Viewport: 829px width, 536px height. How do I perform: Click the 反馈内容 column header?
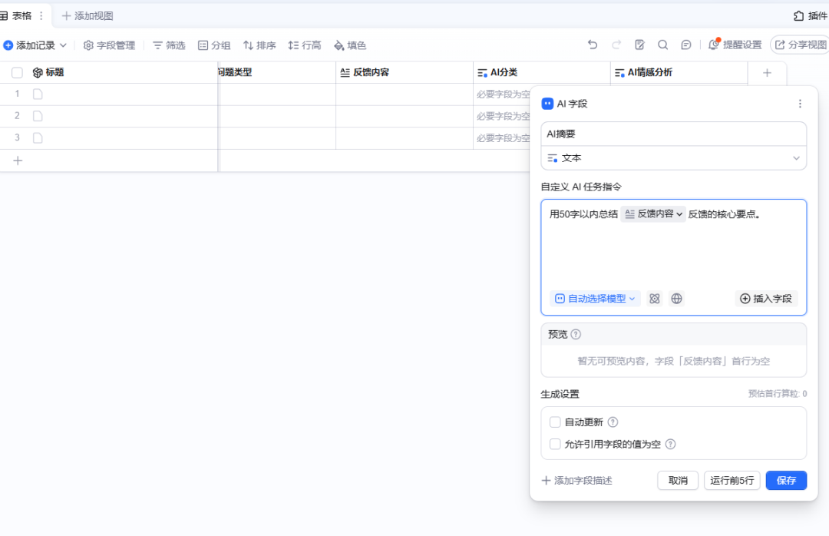point(405,72)
